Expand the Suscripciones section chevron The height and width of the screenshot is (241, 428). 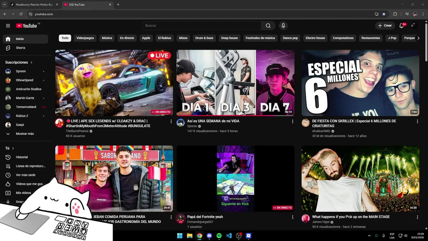(32, 63)
